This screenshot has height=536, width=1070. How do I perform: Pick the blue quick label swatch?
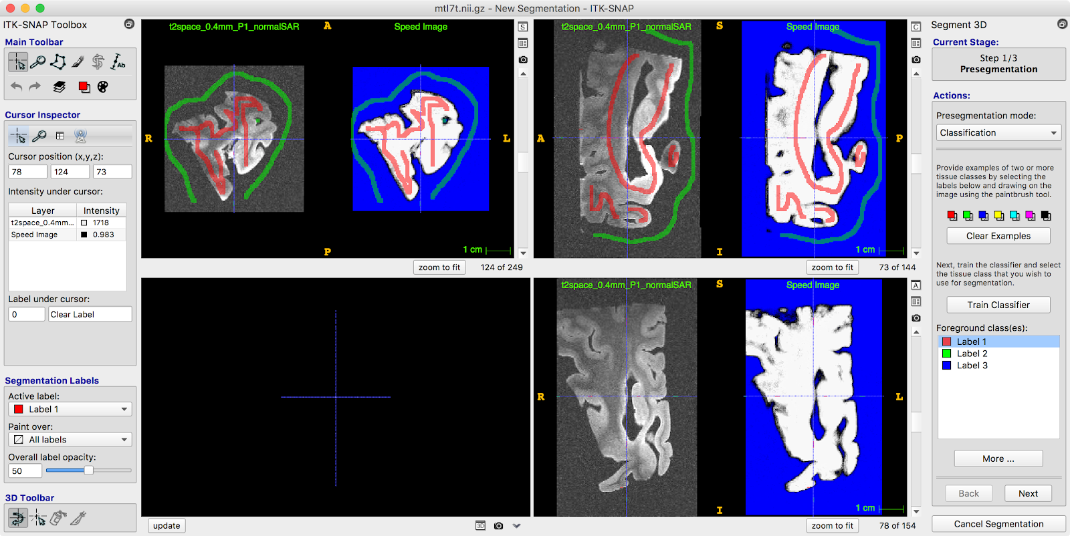(x=983, y=216)
